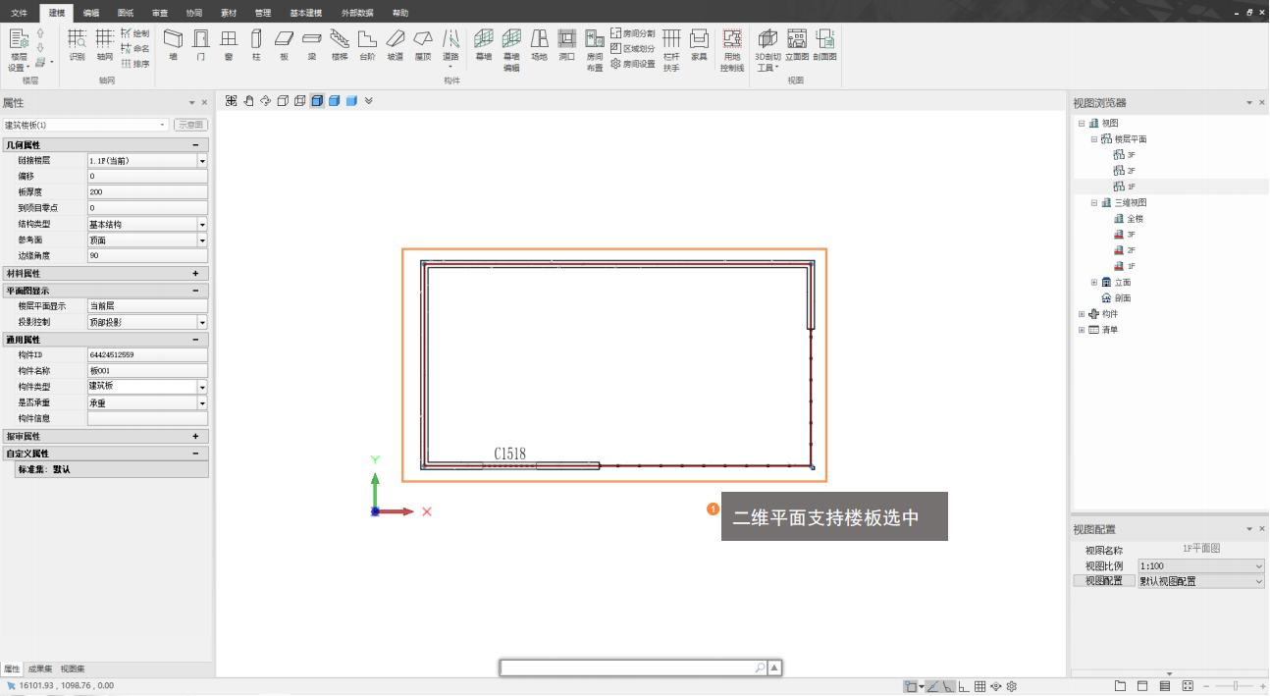Click the 视图配置 button
The image size is (1270, 696).
click(1103, 581)
